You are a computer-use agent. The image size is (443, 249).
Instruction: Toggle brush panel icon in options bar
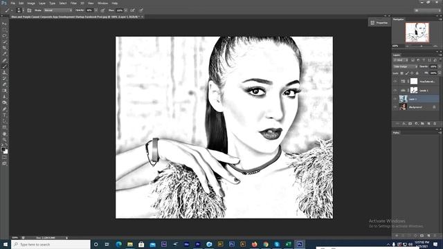tap(29, 10)
